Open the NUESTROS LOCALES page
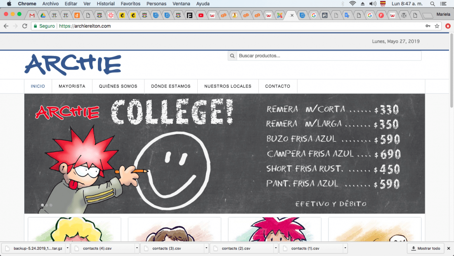Screen dimensions: 454x256 coord(228,86)
